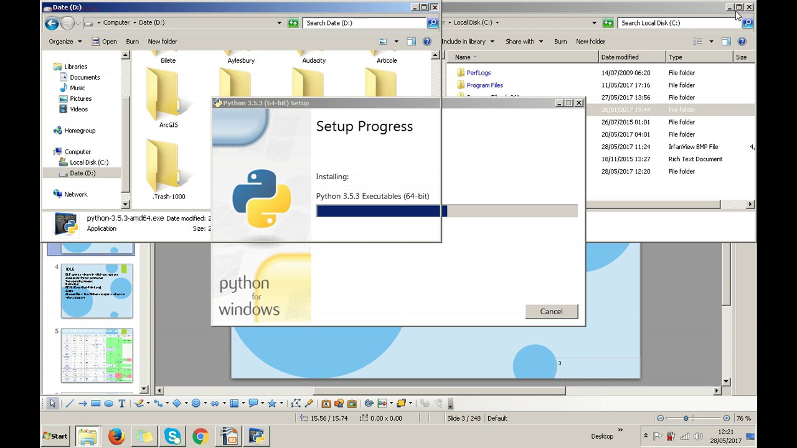Expand the Organize dropdown menu

[65, 42]
